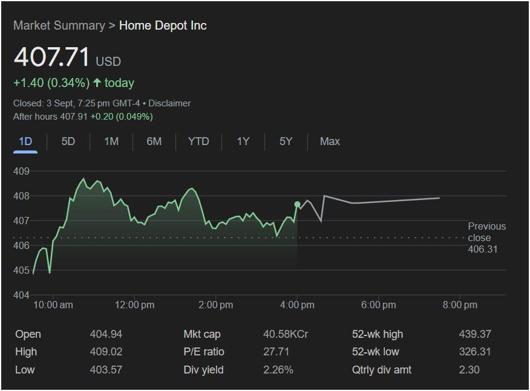Click the green closing price dot on chart
Screen dimensions: 530x391
coord(297,204)
